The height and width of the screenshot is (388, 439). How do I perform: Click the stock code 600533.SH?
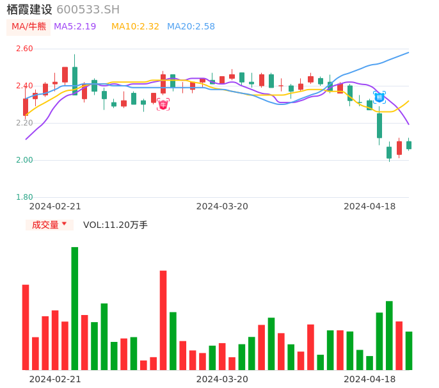pos(88,10)
